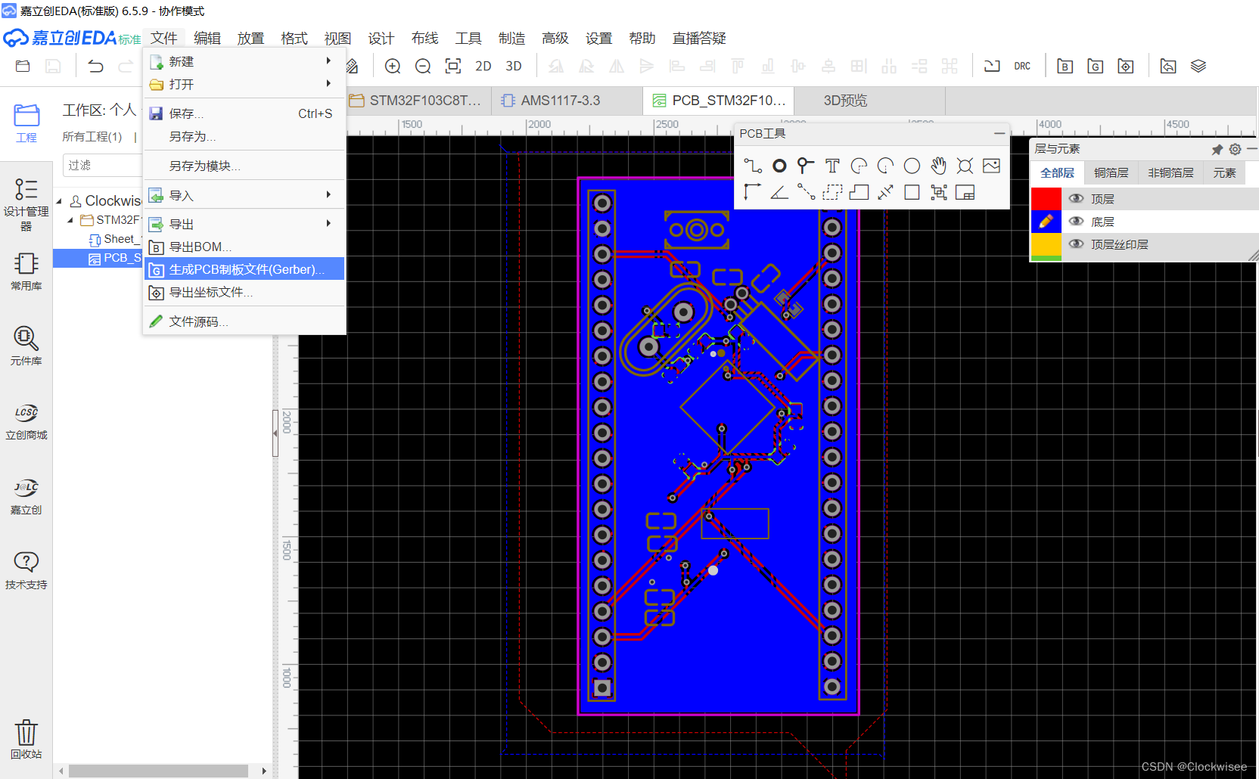Click the fit to window toolbar icon
The height and width of the screenshot is (779, 1259).
[x=453, y=66]
